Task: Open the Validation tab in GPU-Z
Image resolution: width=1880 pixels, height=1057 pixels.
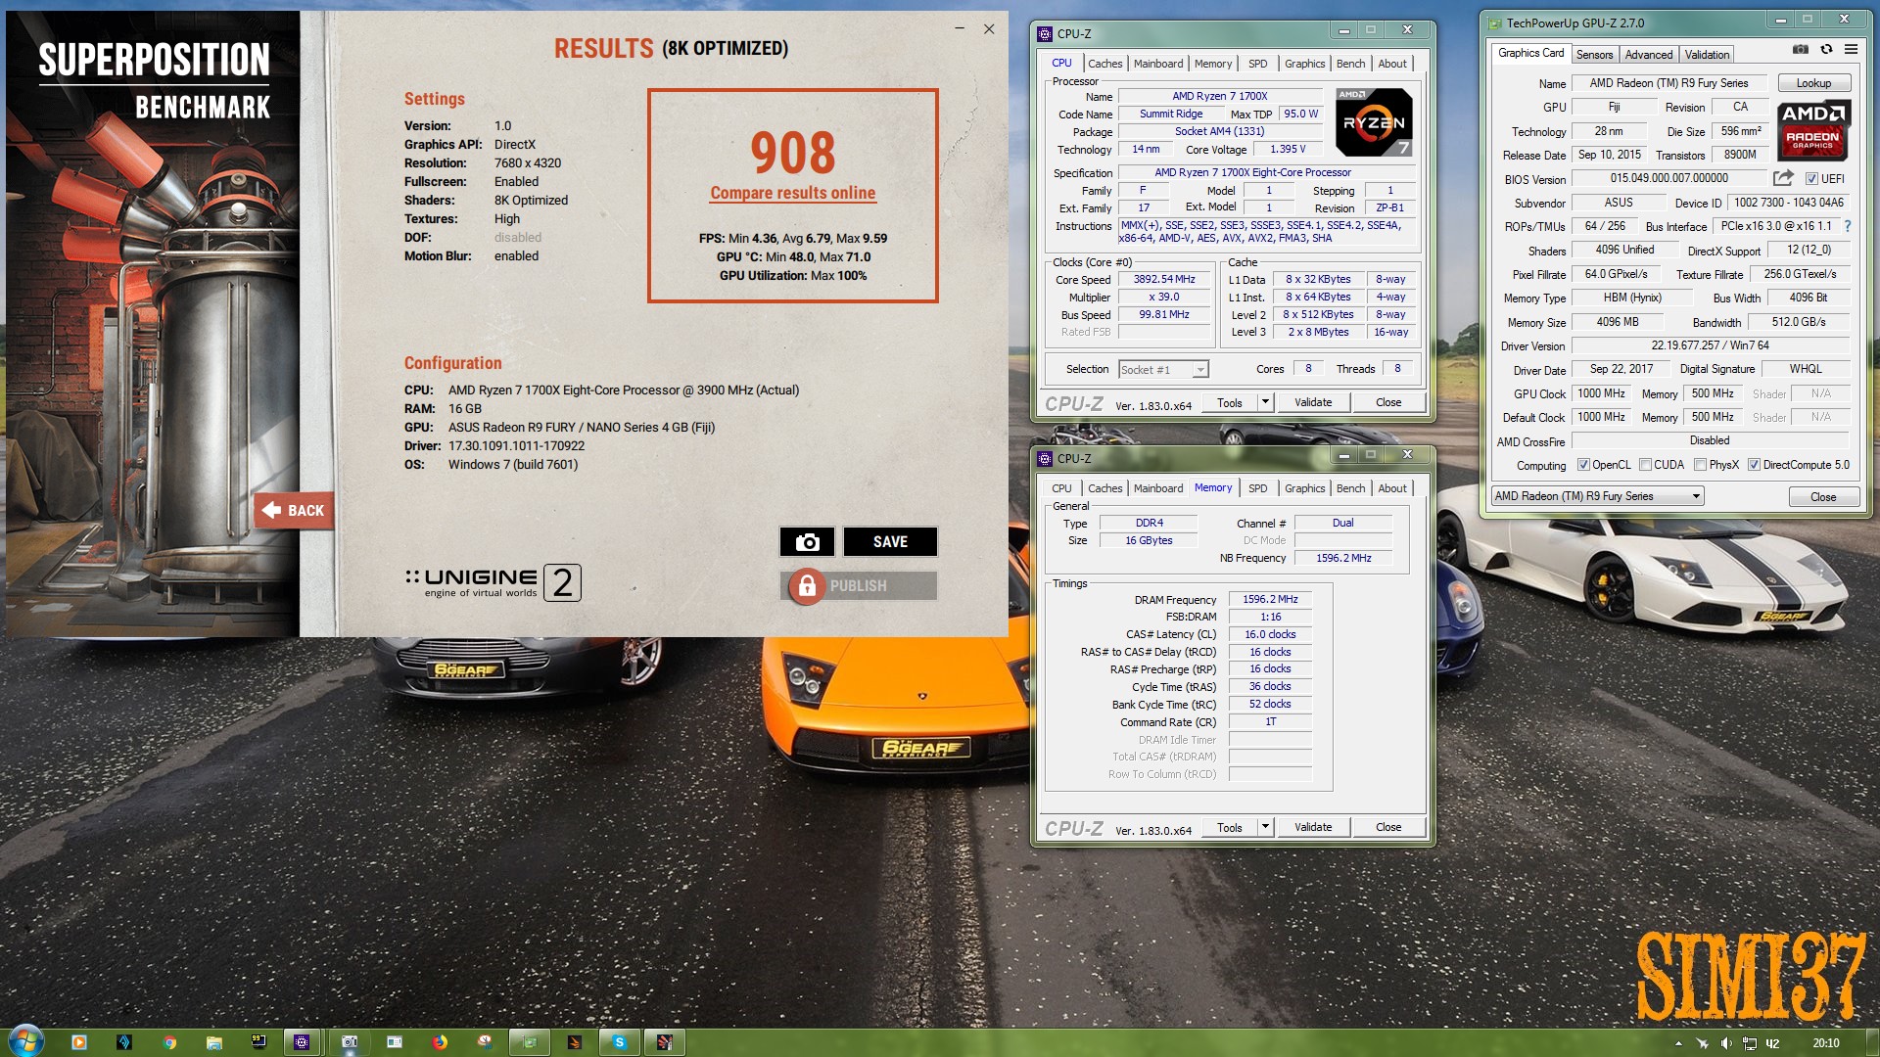Action: click(1707, 55)
